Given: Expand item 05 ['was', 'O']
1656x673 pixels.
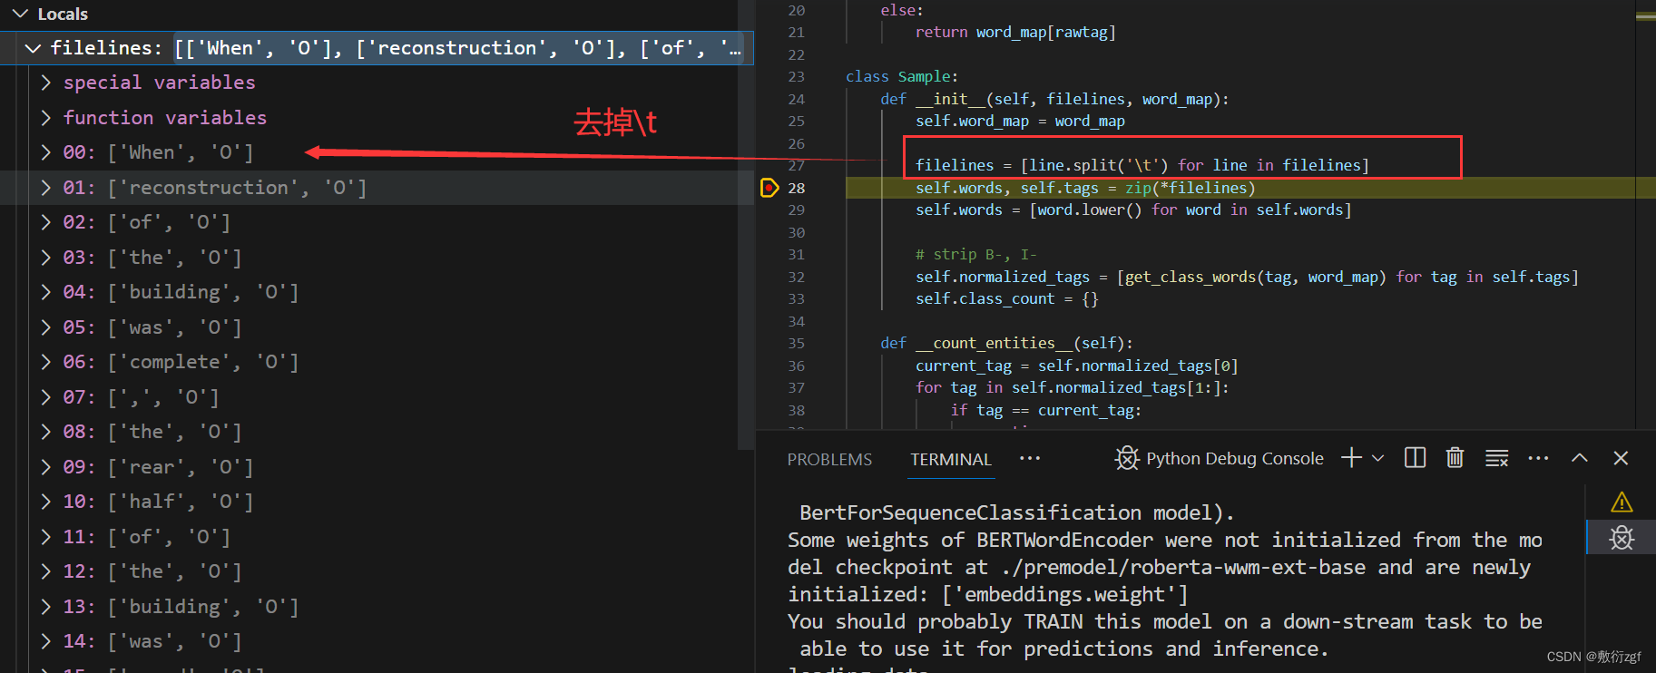Looking at the screenshot, I should point(45,327).
